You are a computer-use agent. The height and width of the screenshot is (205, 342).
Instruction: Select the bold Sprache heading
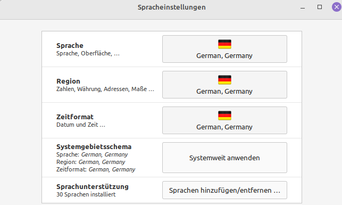pyautogui.click(x=70, y=45)
